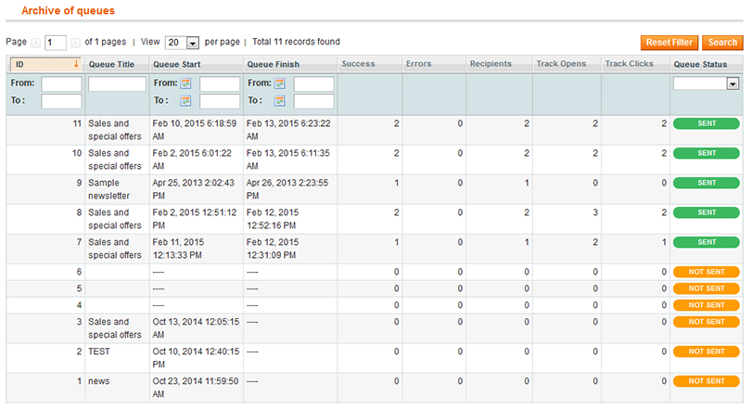752x410 pixels.
Task: Click 'Feb 11, 2015 12:13:33 PM' start cell
Action: coord(197,249)
